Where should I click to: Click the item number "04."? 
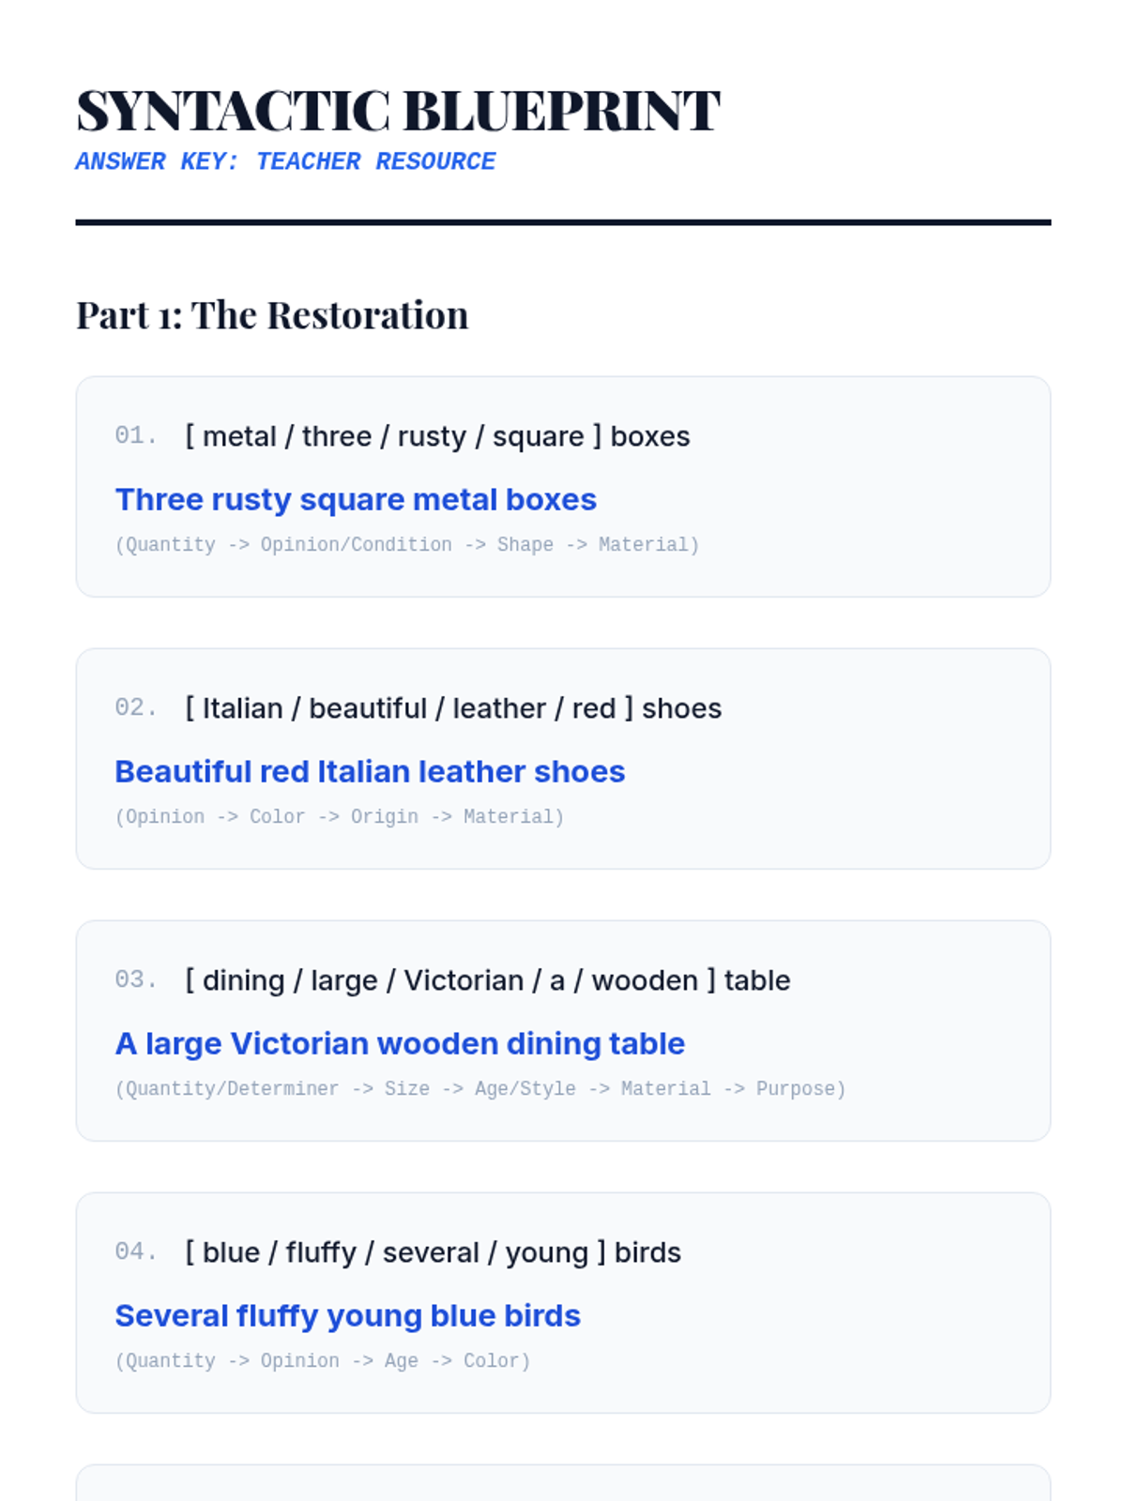click(x=136, y=1252)
